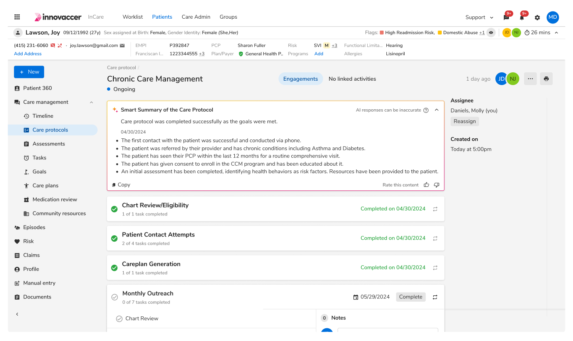The image size is (573, 341).
Task: Expand the +1 more flags link
Action: [x=482, y=33]
